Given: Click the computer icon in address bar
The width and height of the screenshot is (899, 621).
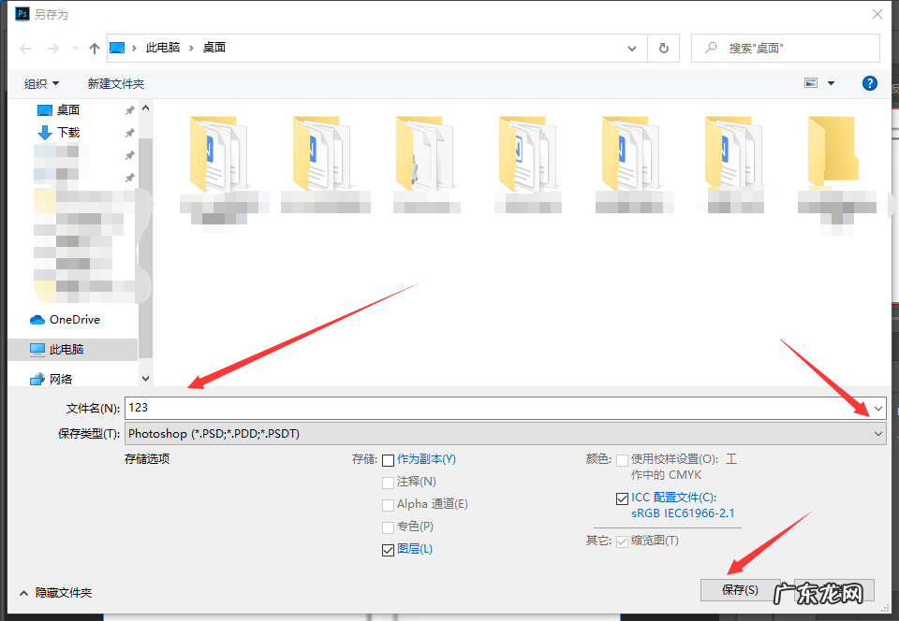Looking at the screenshot, I should point(117,48).
